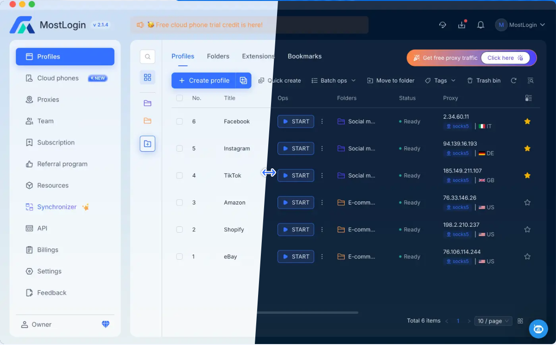Open more options for Shopify row
This screenshot has width=556, height=345.
click(x=322, y=230)
